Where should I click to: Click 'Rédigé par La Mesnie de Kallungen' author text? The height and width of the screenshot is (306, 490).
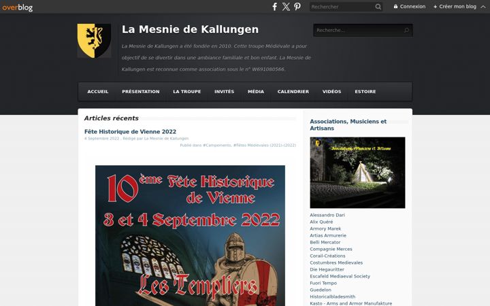coord(156,138)
